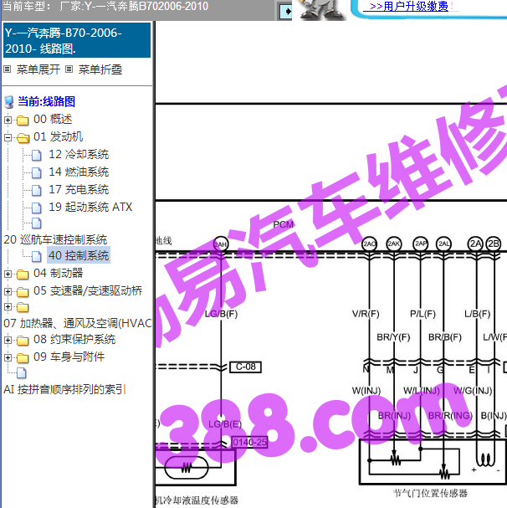507x508 pixels.
Task: Collapse the 01 发动机 folder
Action: click(8, 138)
